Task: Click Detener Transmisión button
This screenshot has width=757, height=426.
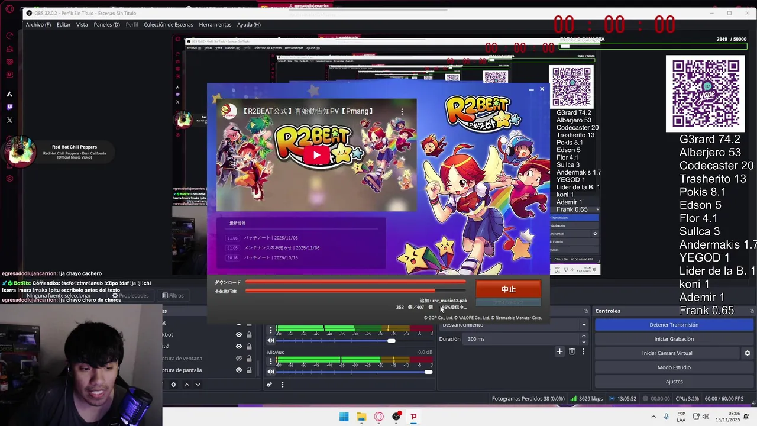Action: click(x=674, y=325)
